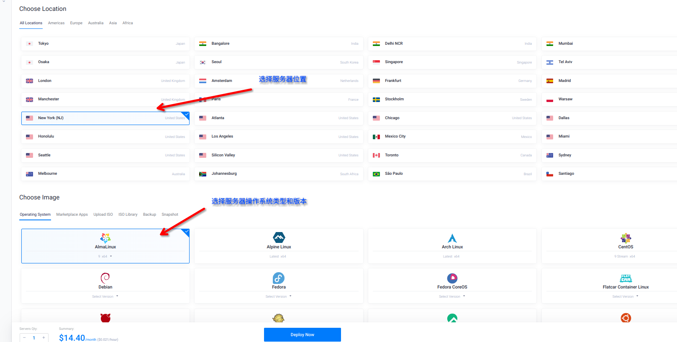Click the servers quantity value field
Image resolution: width=677 pixels, height=342 pixels.
point(34,337)
